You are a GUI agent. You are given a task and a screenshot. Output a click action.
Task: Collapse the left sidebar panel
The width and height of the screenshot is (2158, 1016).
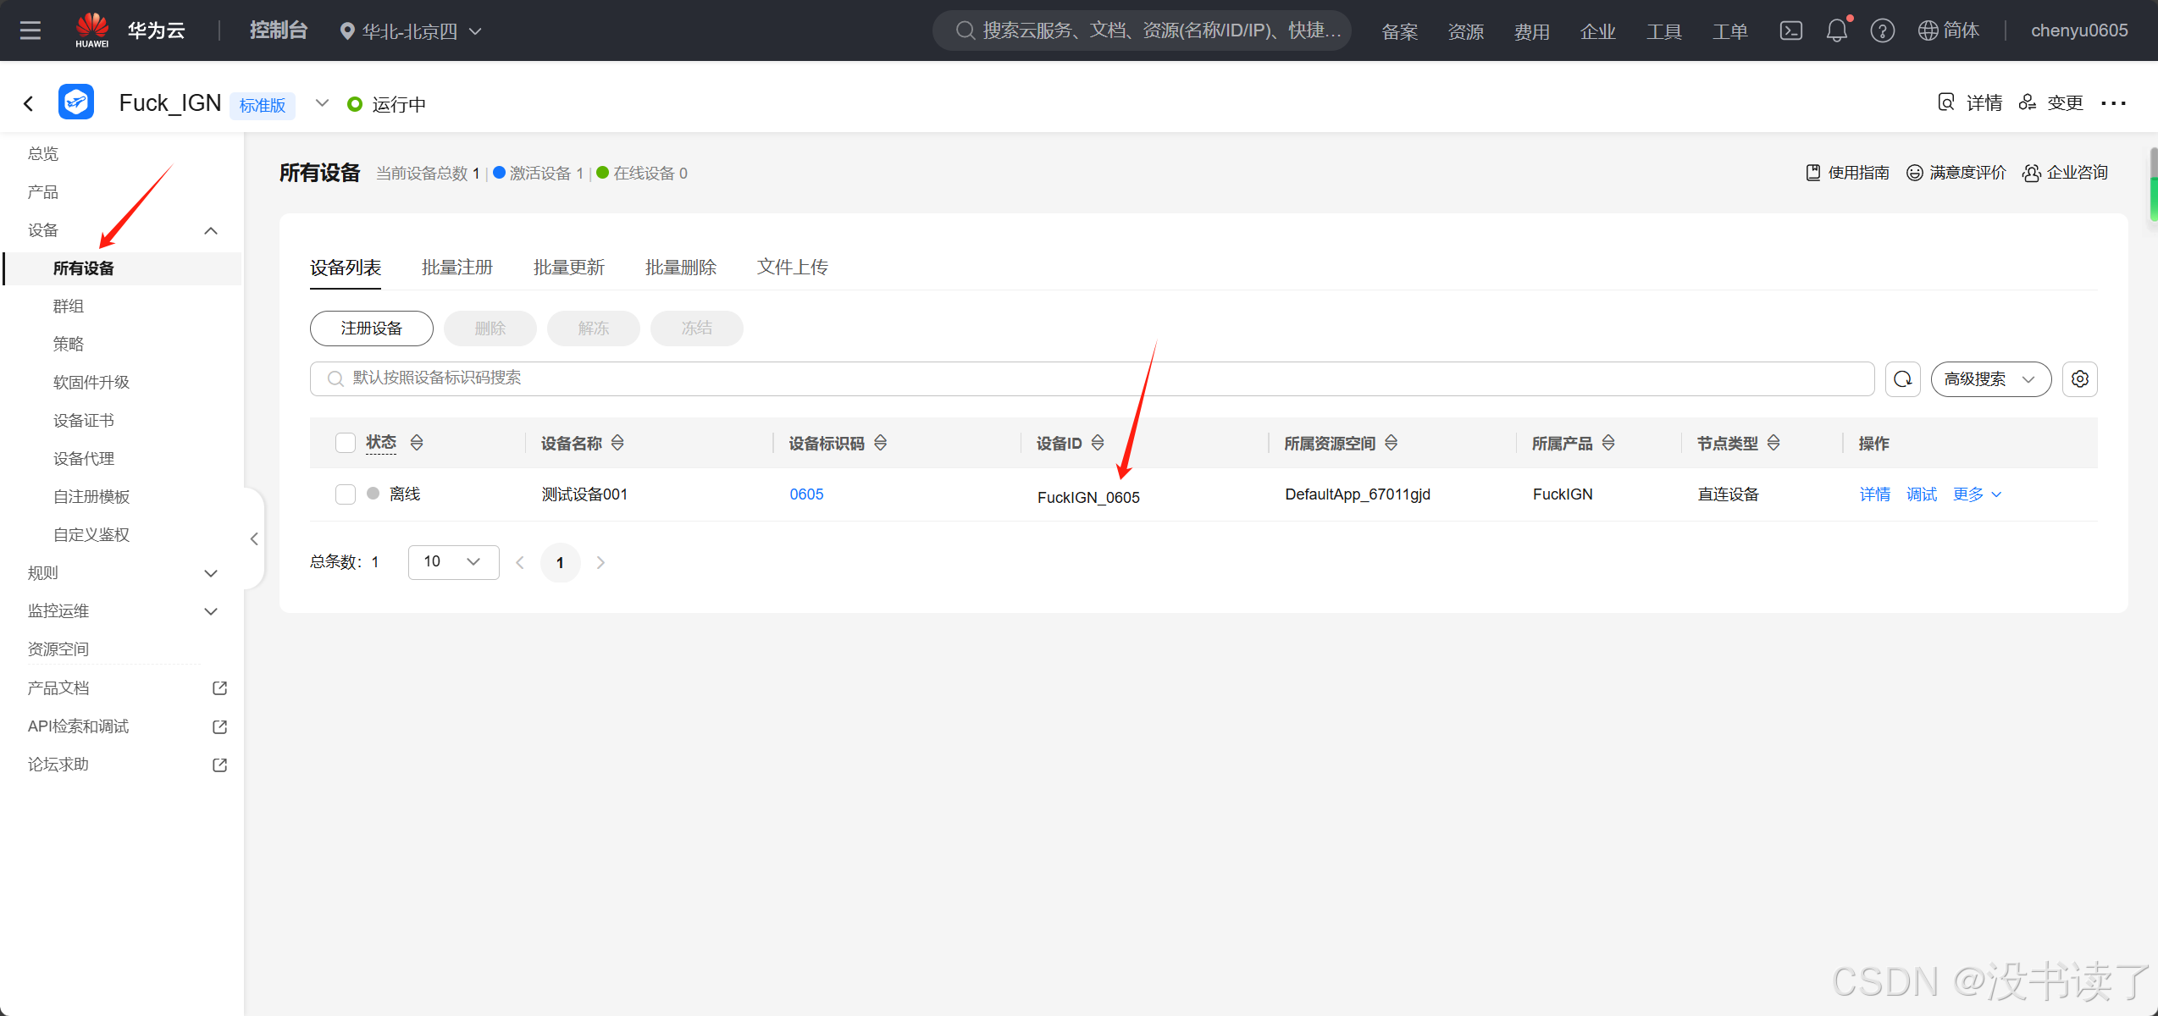(x=254, y=538)
